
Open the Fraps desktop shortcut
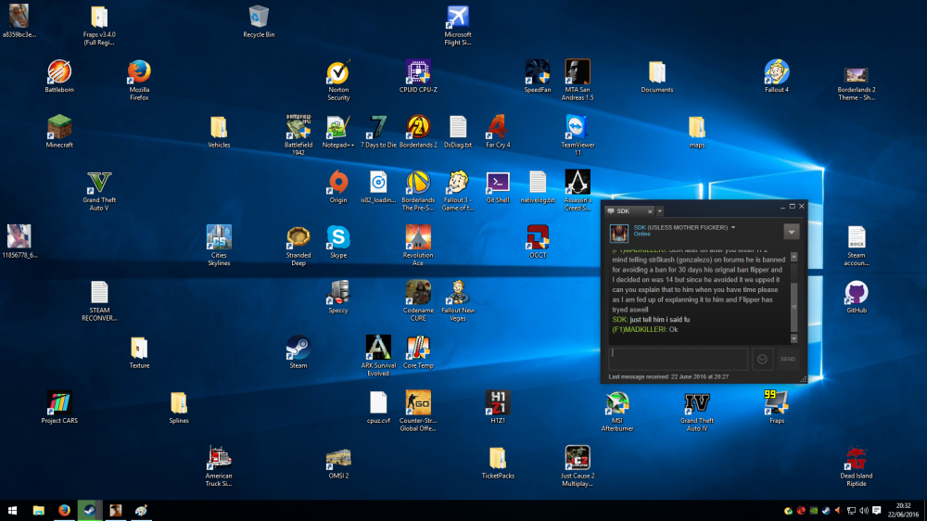(776, 407)
